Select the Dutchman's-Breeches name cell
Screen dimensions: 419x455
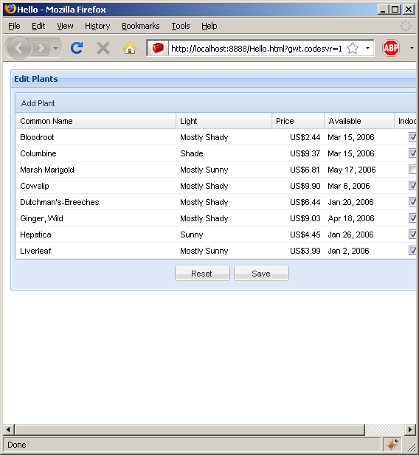tap(96, 202)
